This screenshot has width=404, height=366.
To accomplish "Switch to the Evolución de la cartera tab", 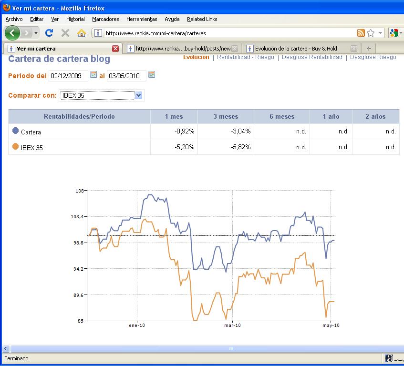I will [x=300, y=49].
